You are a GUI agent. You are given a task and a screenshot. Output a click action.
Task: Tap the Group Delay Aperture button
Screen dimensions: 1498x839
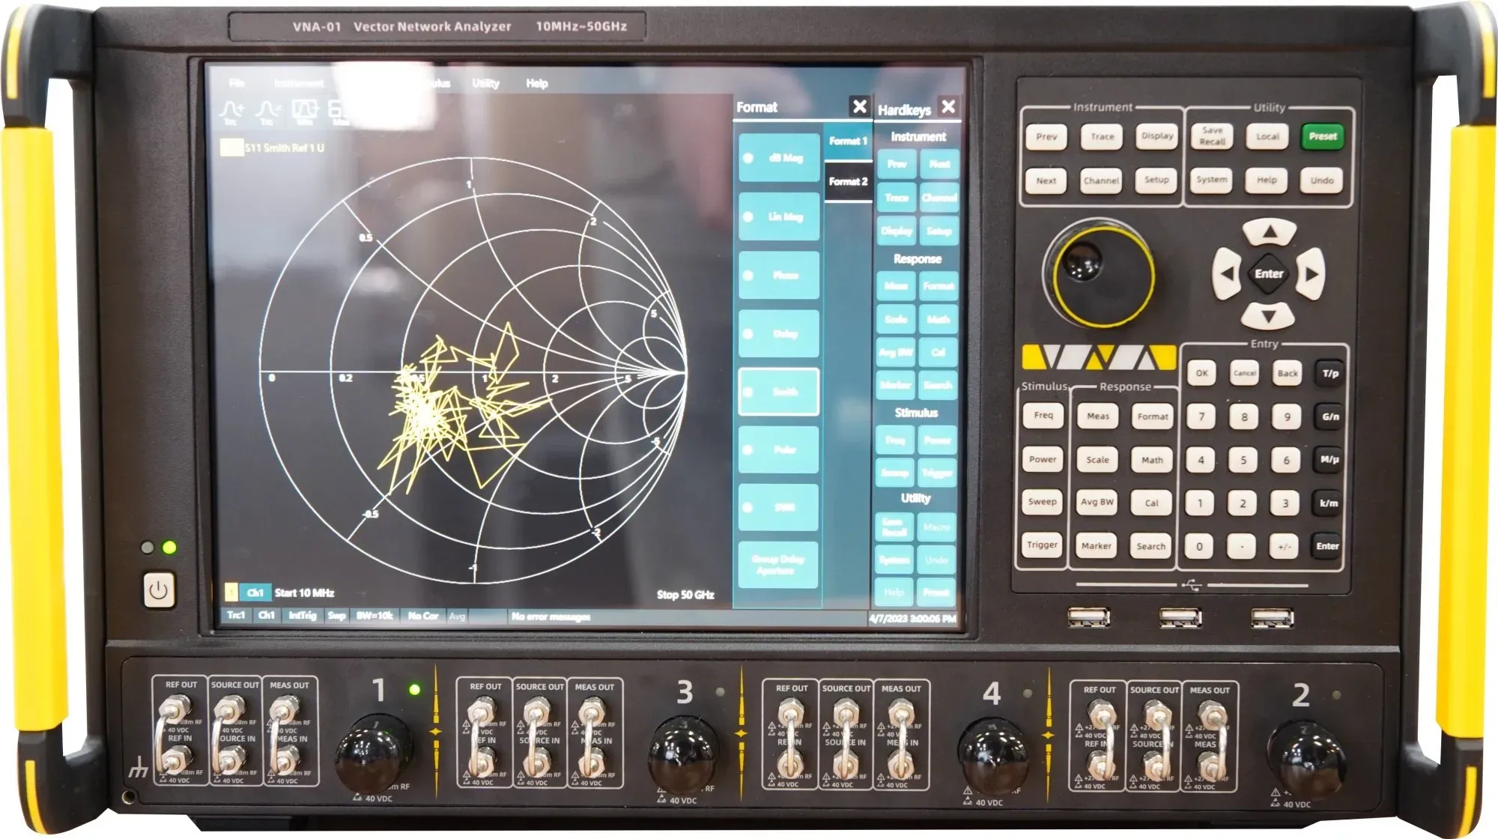click(778, 565)
